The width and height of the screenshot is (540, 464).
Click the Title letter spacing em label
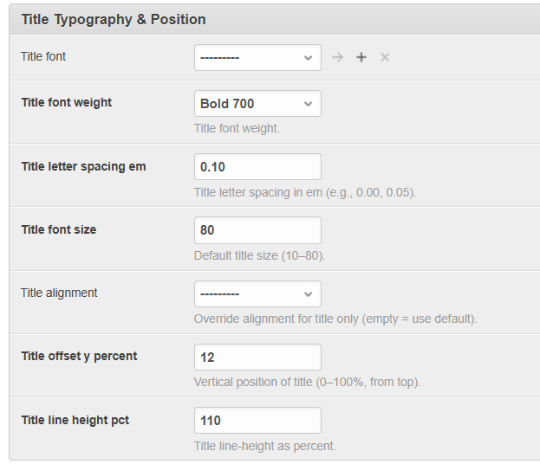[83, 166]
